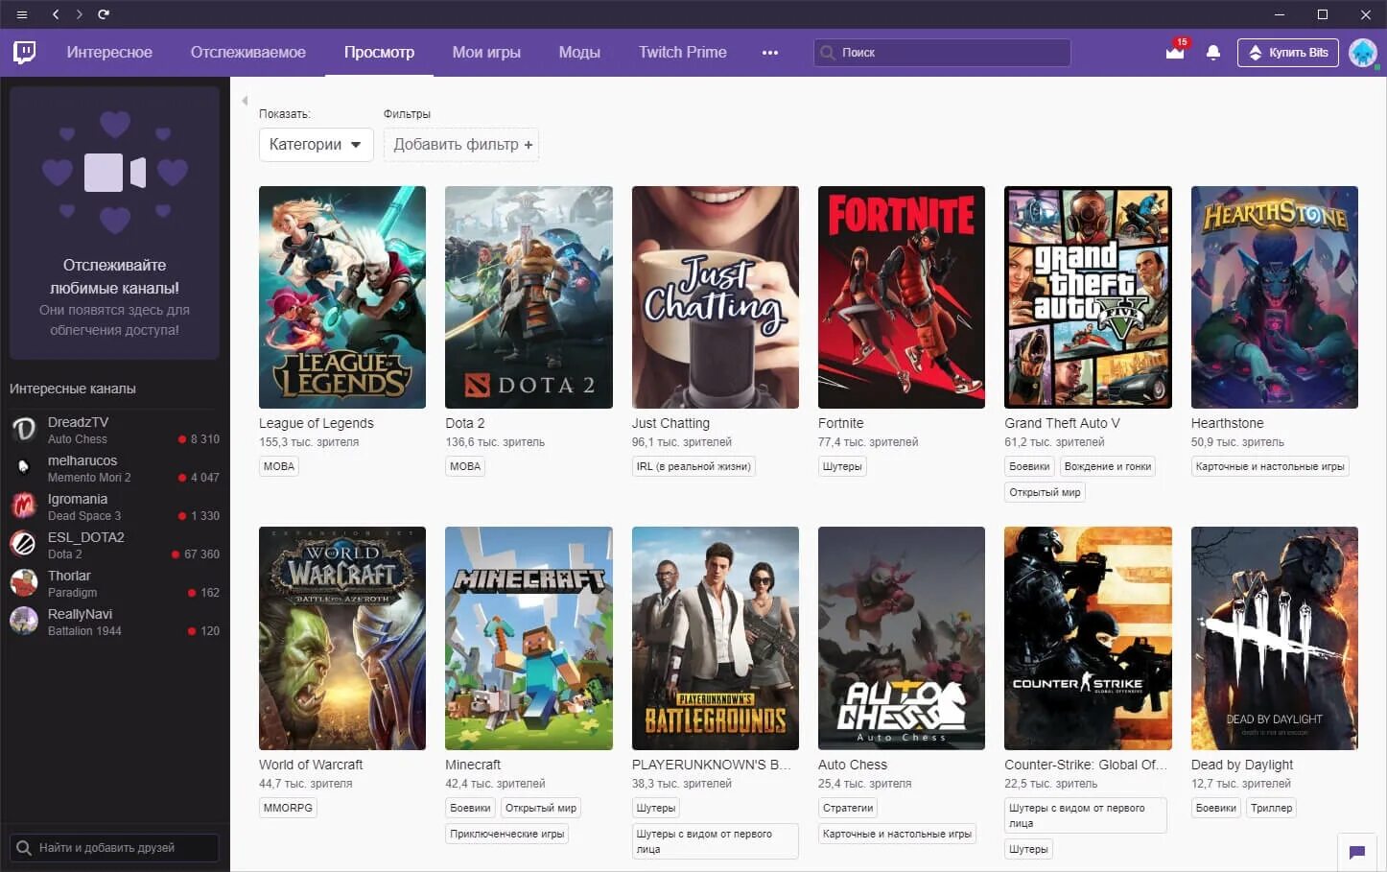This screenshot has height=872, width=1387.
Task: Open Minecraft cover art
Action: (x=529, y=638)
